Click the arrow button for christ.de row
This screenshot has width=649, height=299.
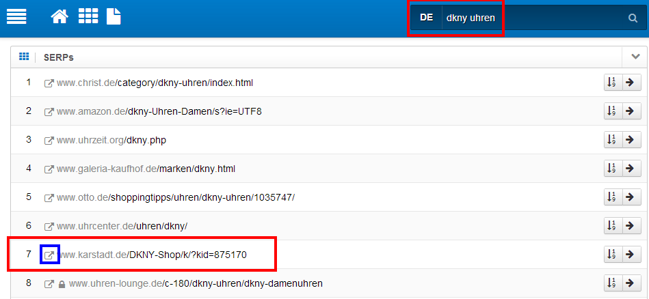coord(632,82)
